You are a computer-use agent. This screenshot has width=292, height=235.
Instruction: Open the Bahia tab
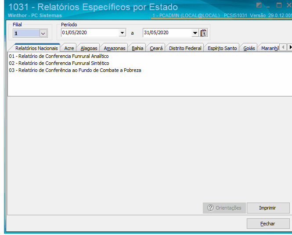point(137,48)
